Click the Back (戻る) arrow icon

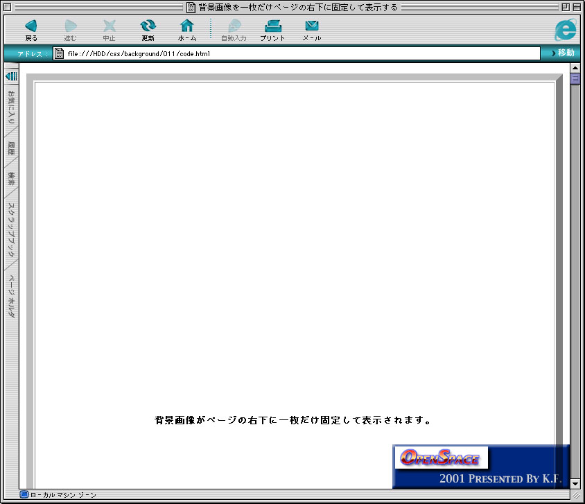(31, 26)
